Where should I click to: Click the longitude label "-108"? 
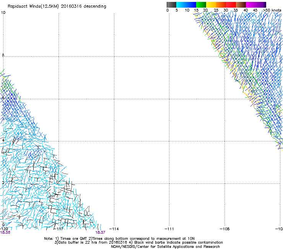pyautogui.click(x=225, y=229)
